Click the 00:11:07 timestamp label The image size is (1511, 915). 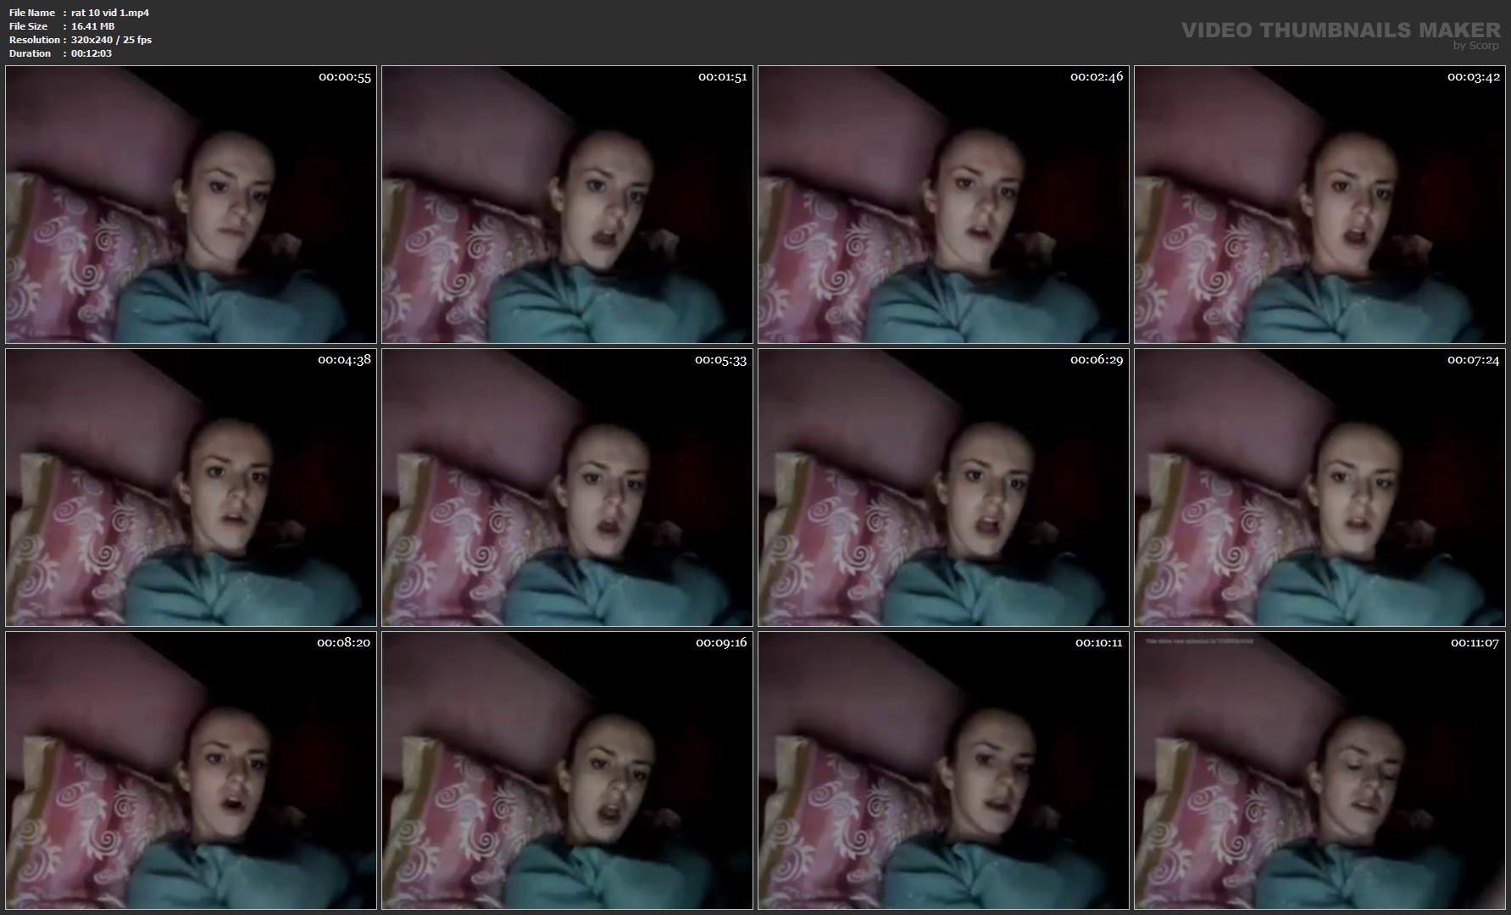point(1474,643)
